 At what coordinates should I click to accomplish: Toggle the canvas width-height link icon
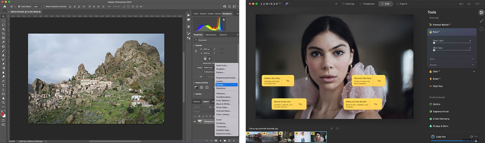(x=196, y=51)
